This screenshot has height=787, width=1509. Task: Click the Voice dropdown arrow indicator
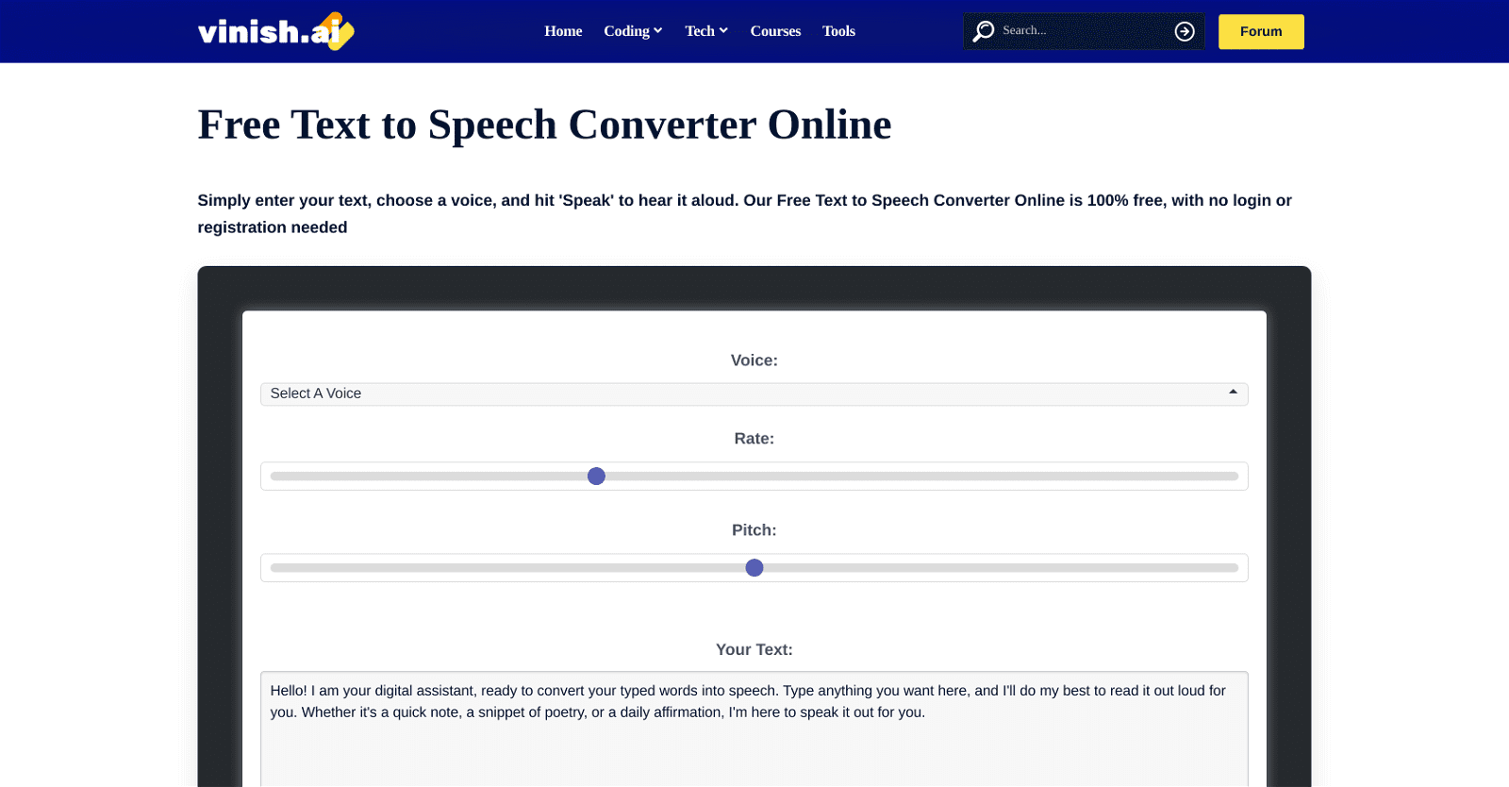[x=1233, y=393]
